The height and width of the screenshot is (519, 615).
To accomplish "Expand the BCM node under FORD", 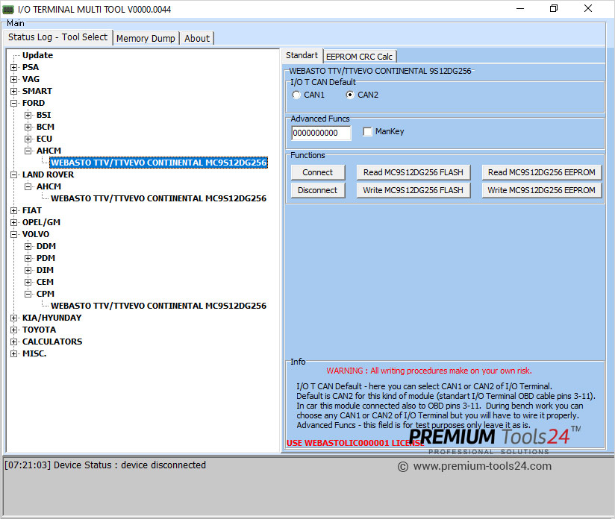I will tap(28, 127).
